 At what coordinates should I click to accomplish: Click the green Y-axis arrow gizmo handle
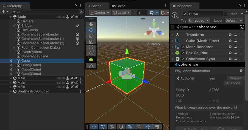(127, 51)
